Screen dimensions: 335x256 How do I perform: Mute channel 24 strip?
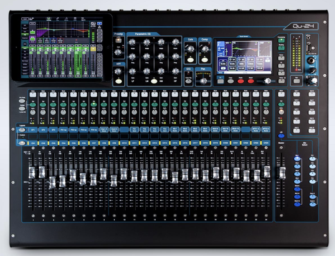pyautogui.click(x=266, y=94)
